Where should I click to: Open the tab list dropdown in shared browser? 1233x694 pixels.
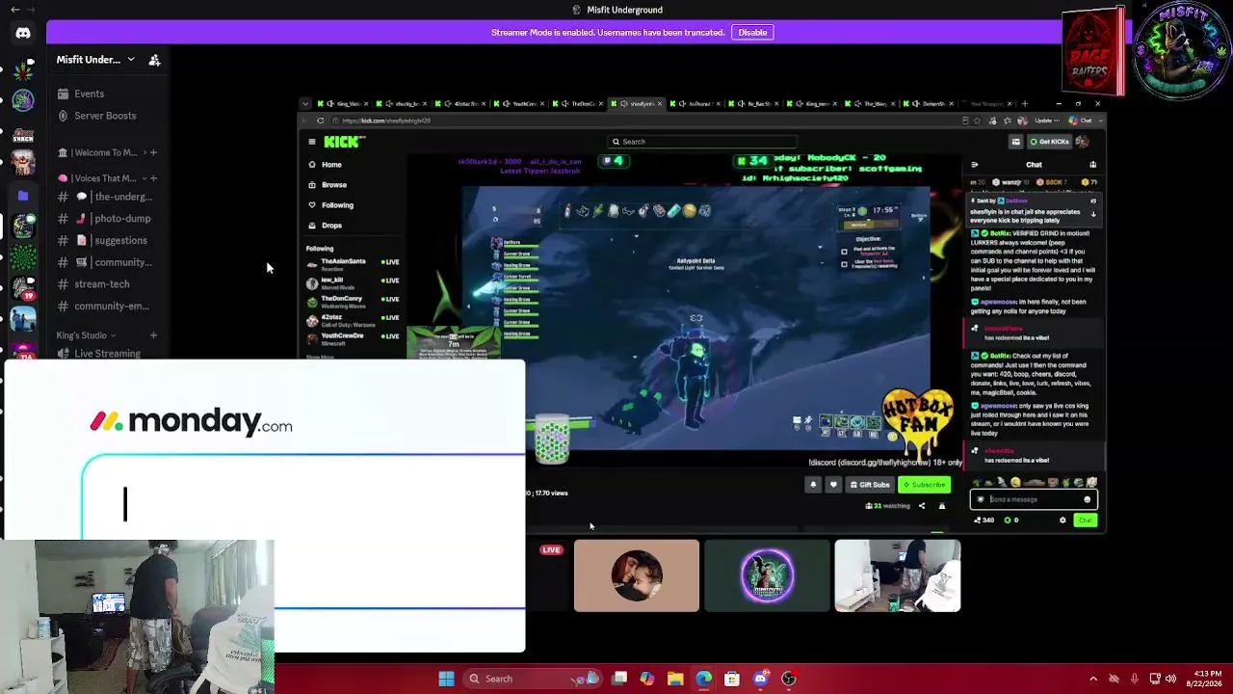click(x=305, y=104)
